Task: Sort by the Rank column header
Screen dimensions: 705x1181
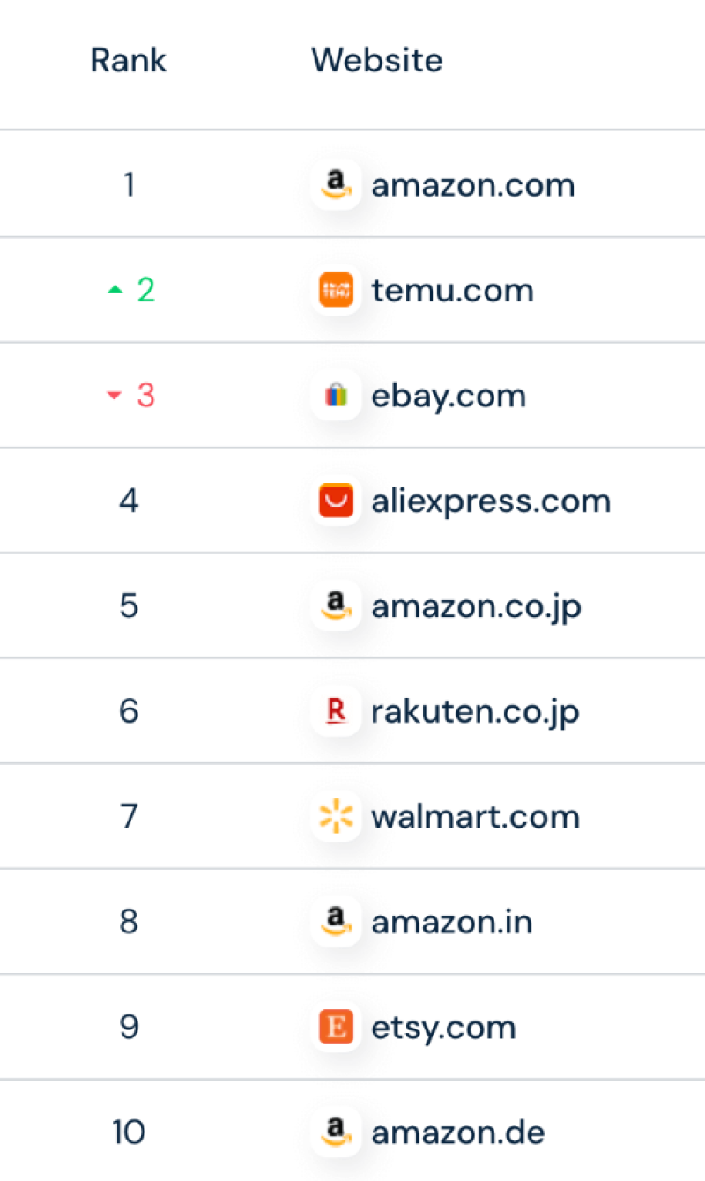Action: pyautogui.click(x=129, y=60)
